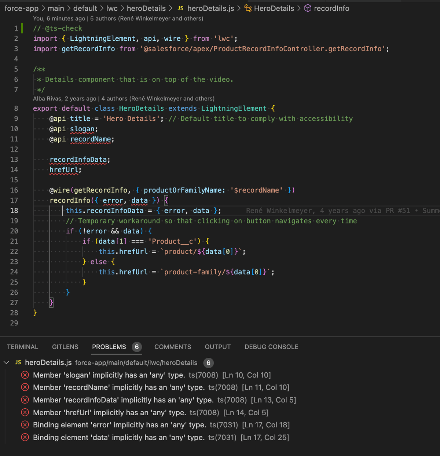The image size is (440, 456).
Task: Open code lens 'Alba Rivas, 2 years ago'
Action: (65, 98)
